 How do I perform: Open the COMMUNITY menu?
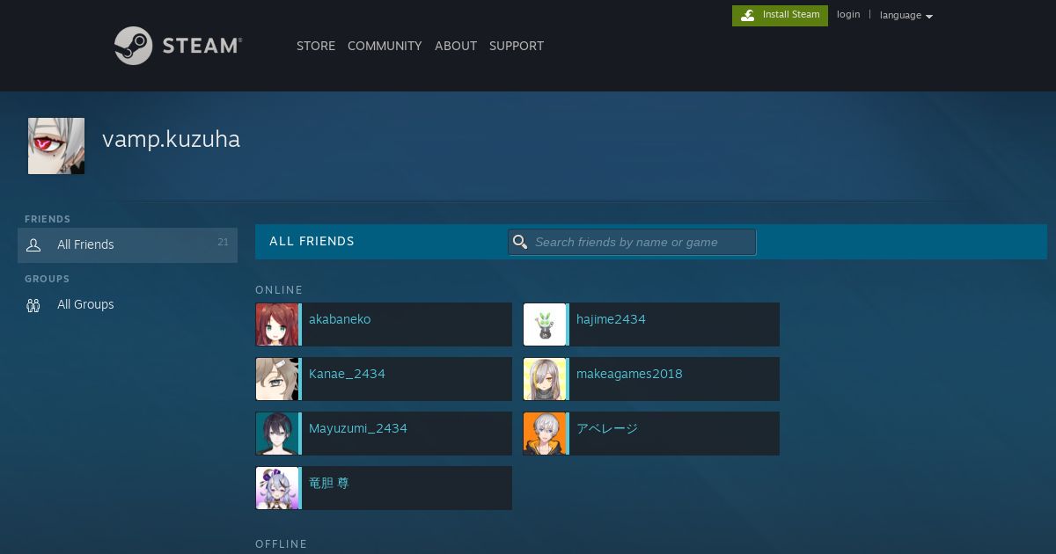tap(385, 46)
